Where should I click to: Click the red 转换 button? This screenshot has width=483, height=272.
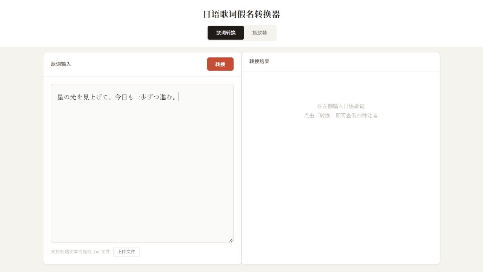[x=220, y=64]
